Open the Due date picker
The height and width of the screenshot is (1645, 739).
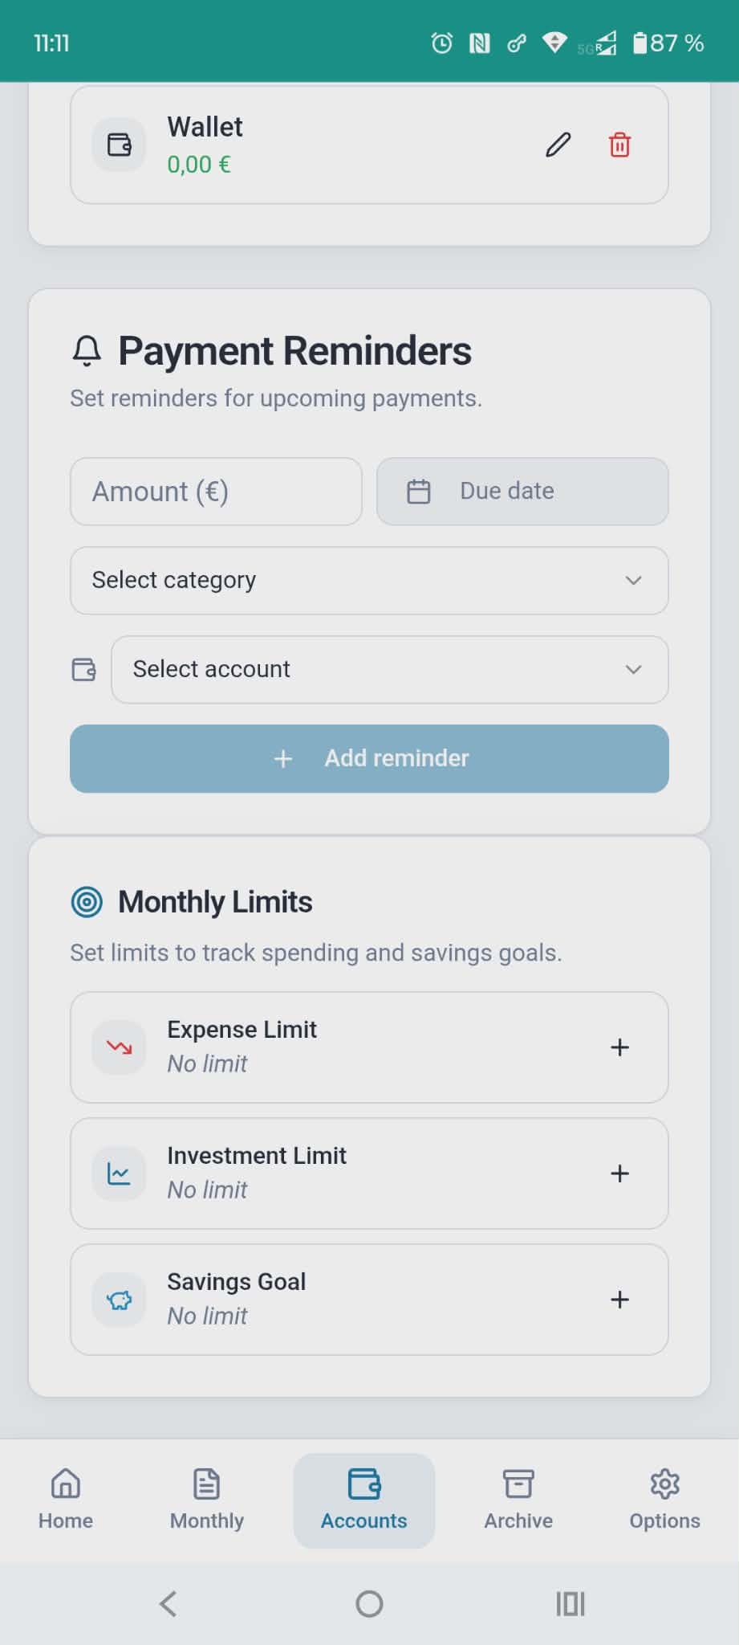point(522,492)
